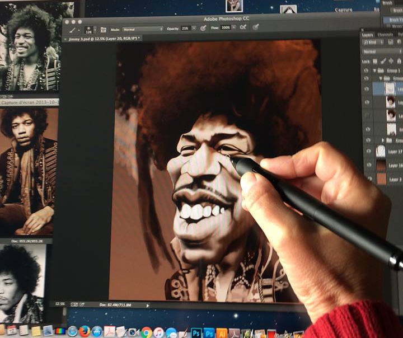Screen dimensions: 403x338
Task: Lock image pixels brush icon
Action: click(x=383, y=61)
